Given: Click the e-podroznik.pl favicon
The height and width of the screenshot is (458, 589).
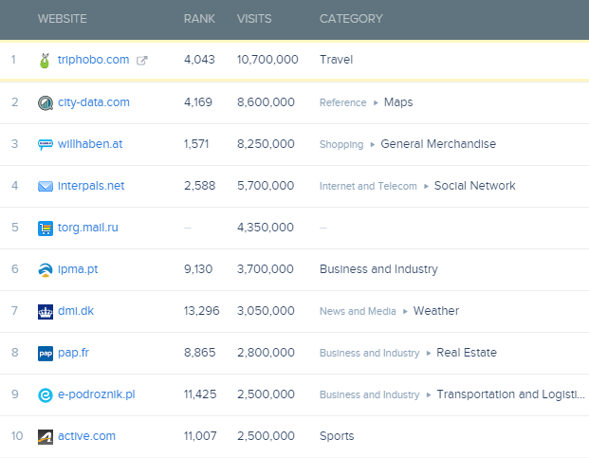Looking at the screenshot, I should click(x=46, y=394).
